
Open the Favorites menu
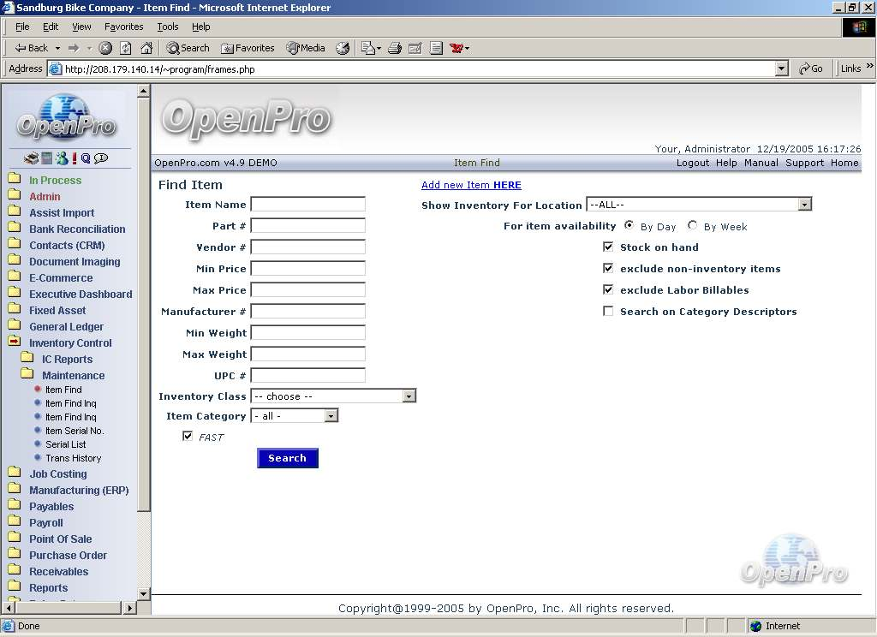[x=123, y=27]
